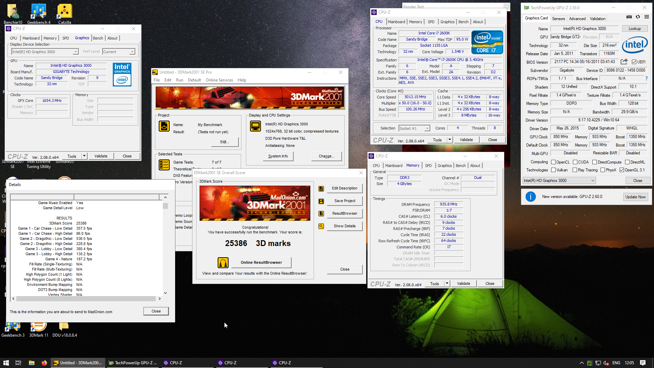Click the 3DMark2001 banner in score dialog
This screenshot has height=368, width=654.
pyautogui.click(x=255, y=203)
